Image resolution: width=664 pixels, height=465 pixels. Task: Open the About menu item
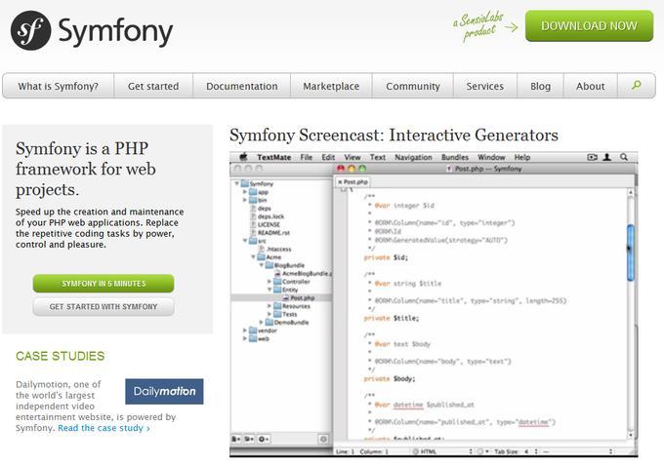click(x=591, y=86)
